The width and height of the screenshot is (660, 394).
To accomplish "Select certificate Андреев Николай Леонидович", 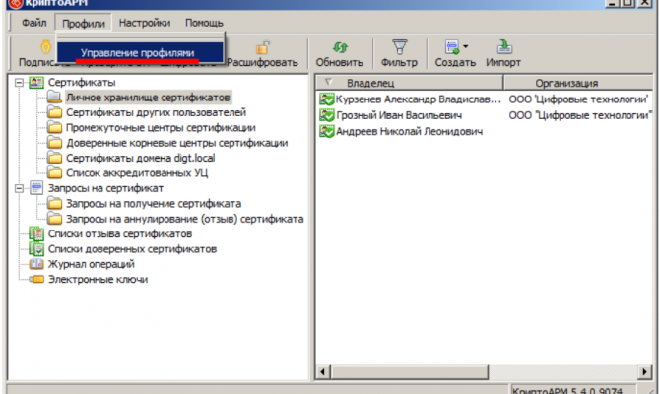I will point(409,131).
